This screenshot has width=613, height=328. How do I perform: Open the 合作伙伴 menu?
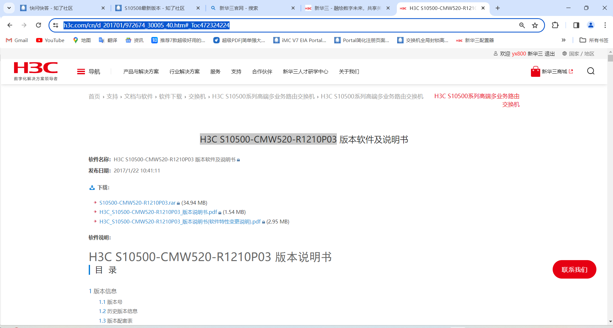(x=262, y=72)
